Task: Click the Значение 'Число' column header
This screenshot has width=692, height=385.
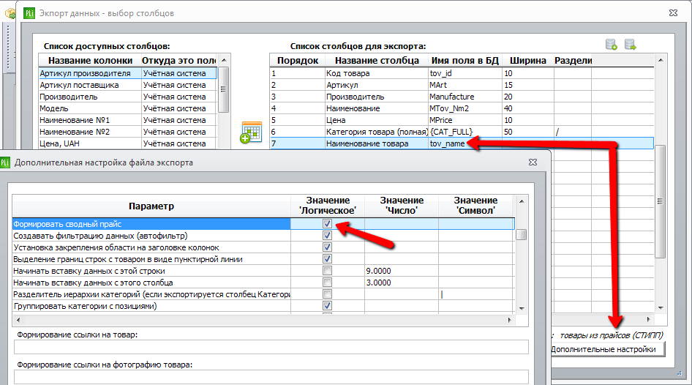Action: click(x=402, y=206)
